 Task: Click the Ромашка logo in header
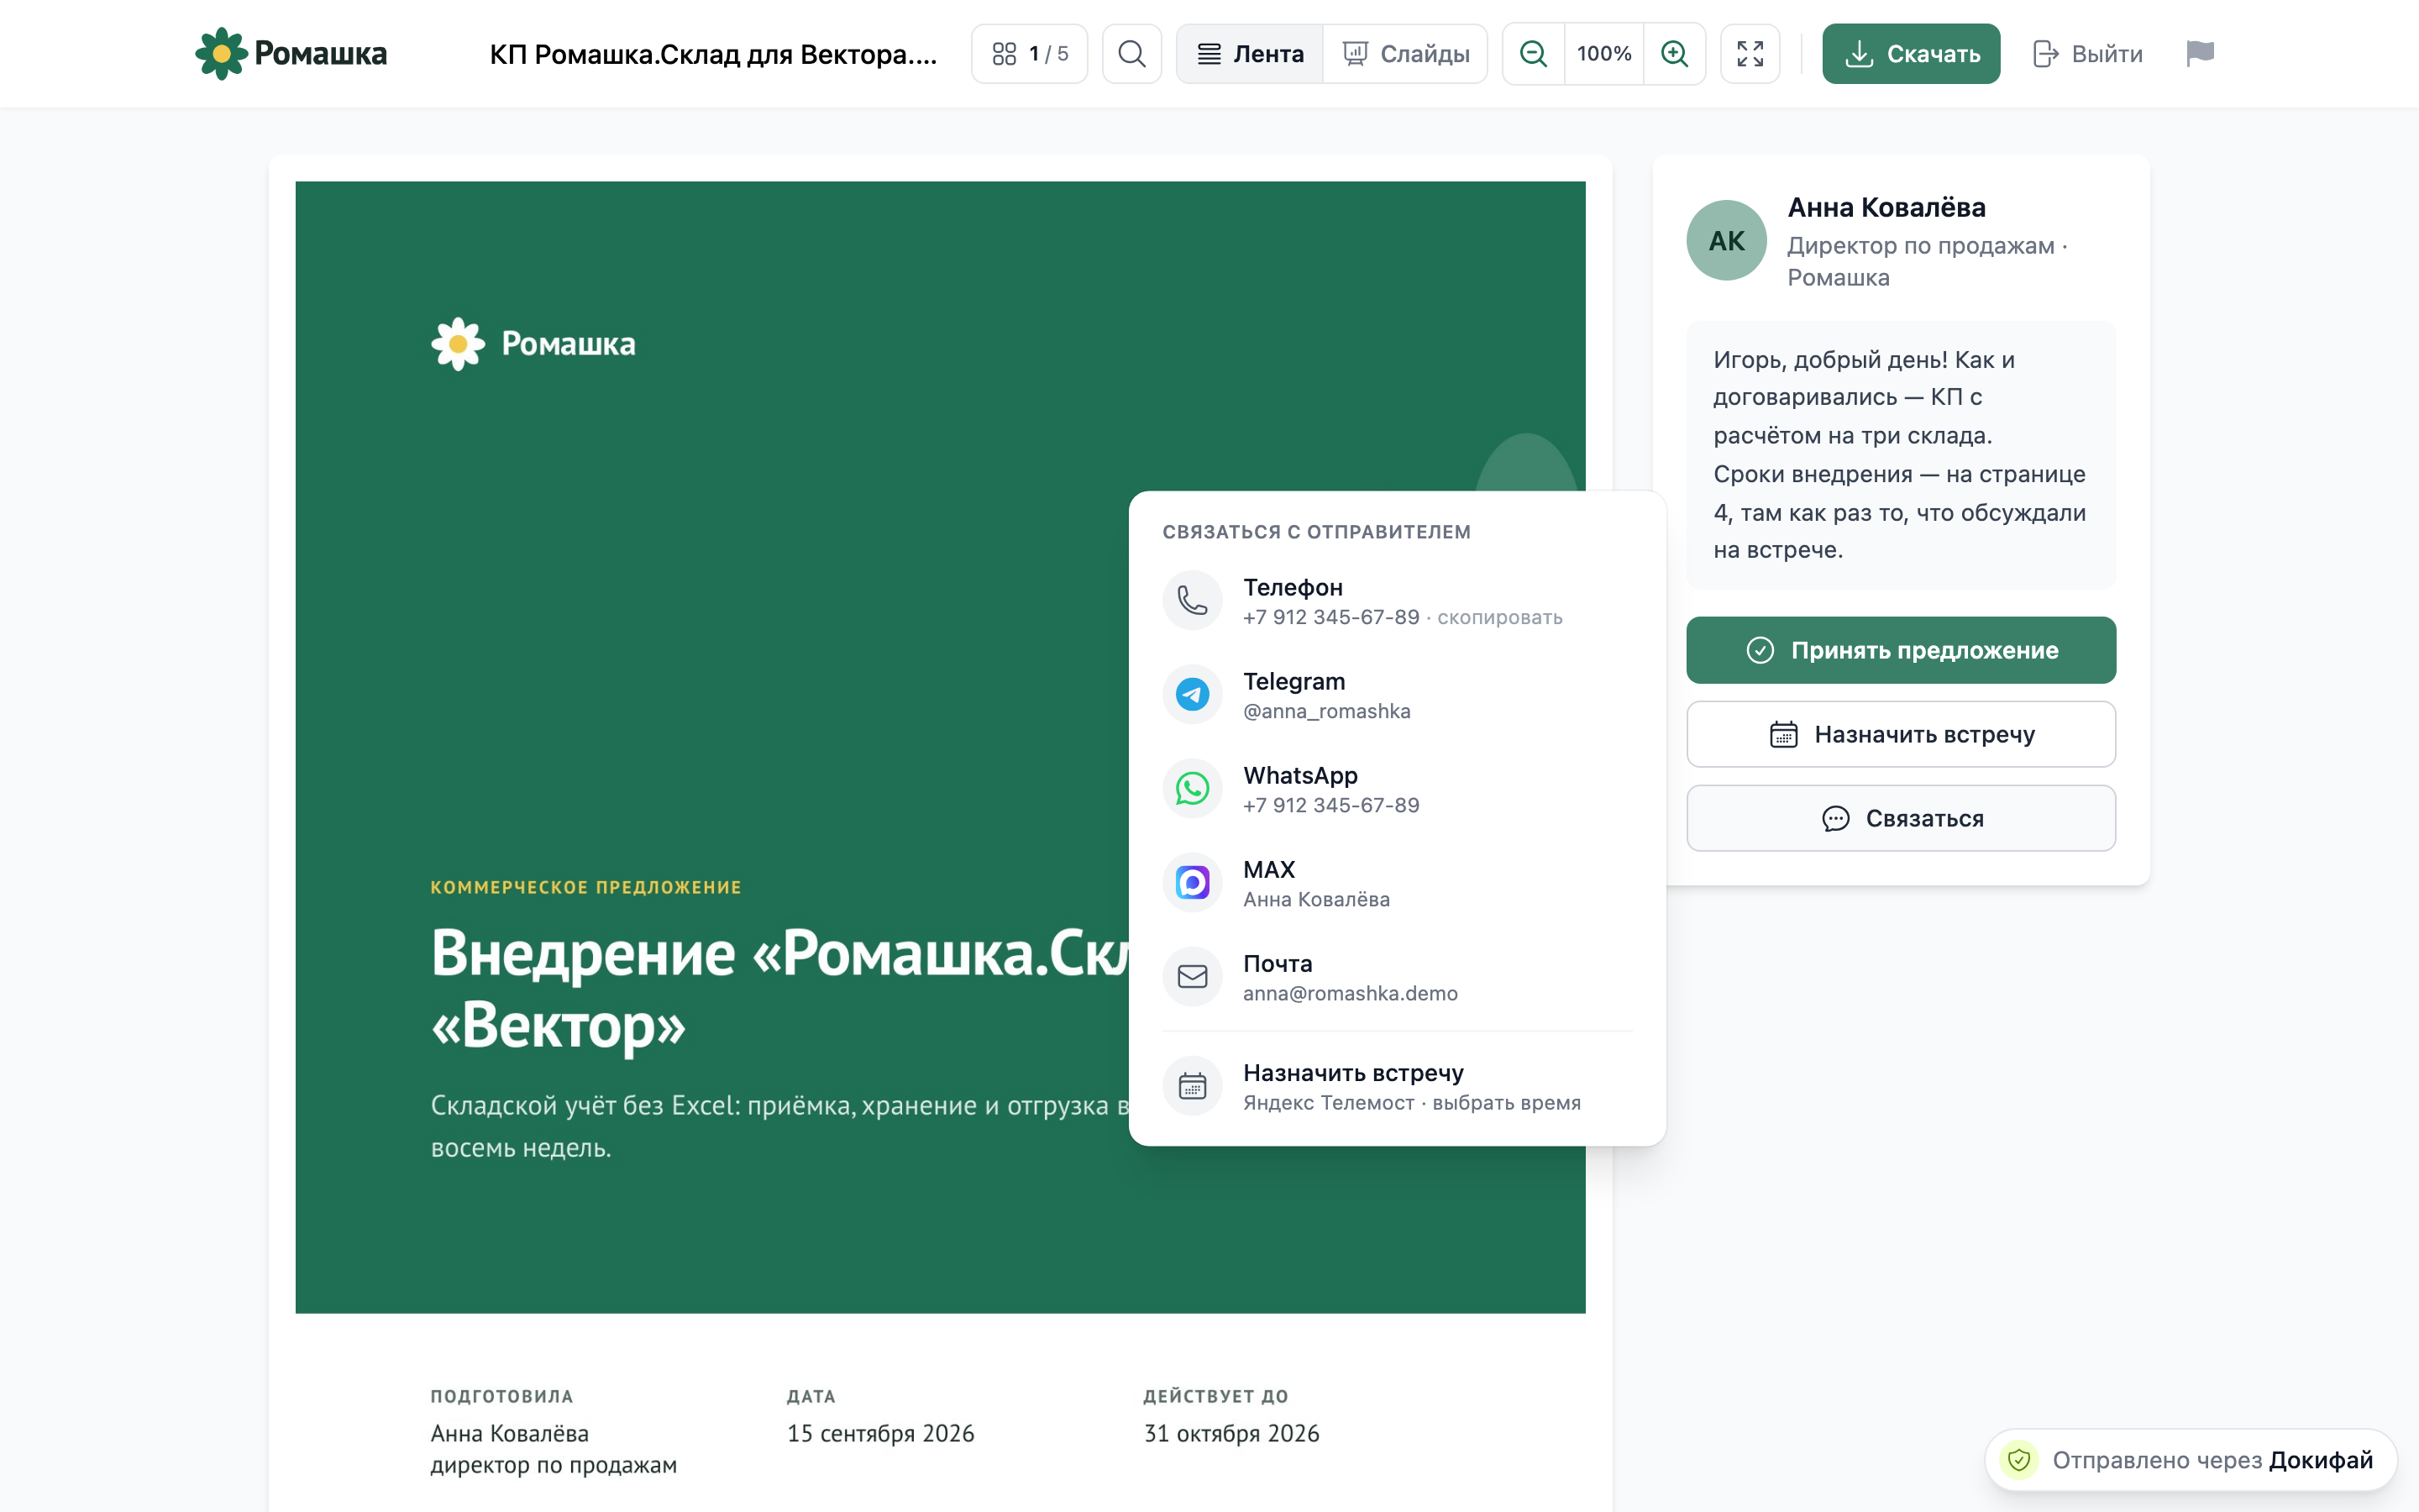pos(291,54)
